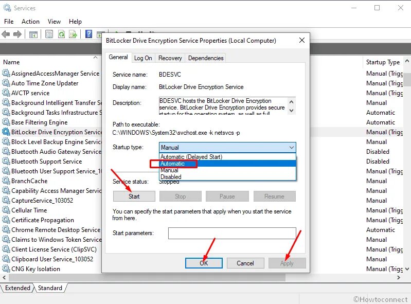Open Properties toolbar icon in Services
Viewport: 411px width, 304px height.
click(49, 34)
